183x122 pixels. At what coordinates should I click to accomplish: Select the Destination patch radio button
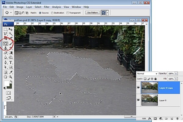click(x=52, y=13)
